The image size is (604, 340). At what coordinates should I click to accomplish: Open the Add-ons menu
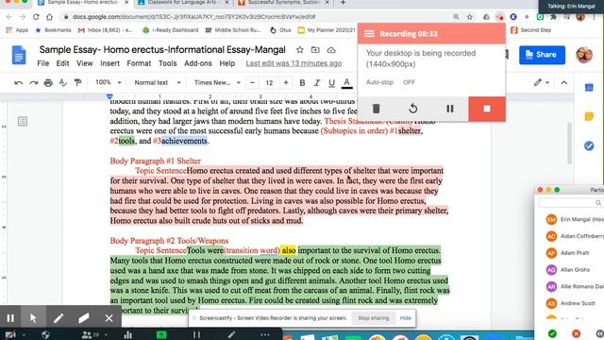coord(197,63)
